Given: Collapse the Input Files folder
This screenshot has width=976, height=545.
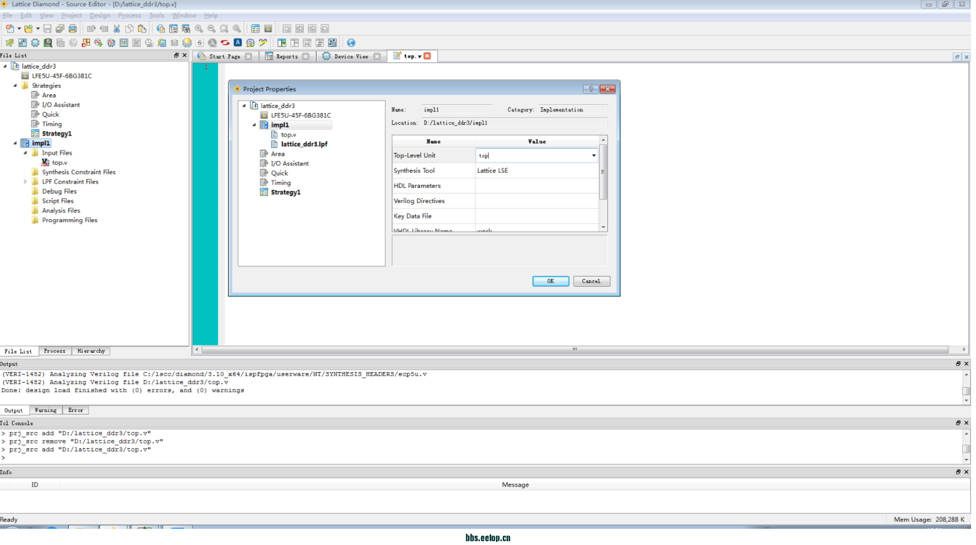Looking at the screenshot, I should click(25, 153).
